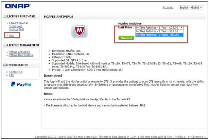Image resolution: width=209 pixels, height=140 pixels.
Task: Click the license attached to NAS note
Action: 95,105
